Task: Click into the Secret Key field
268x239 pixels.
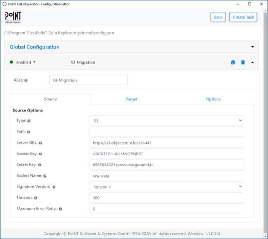Action: tap(166, 164)
